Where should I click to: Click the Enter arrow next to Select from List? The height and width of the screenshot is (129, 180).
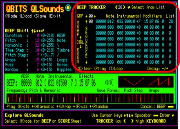coord(129,8)
